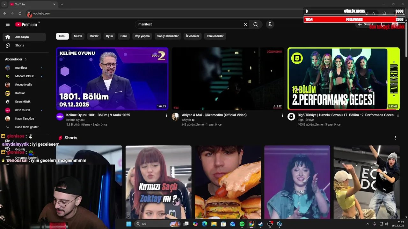Click the Kelime Oyunu channel avatar

pyautogui.click(x=60, y=116)
